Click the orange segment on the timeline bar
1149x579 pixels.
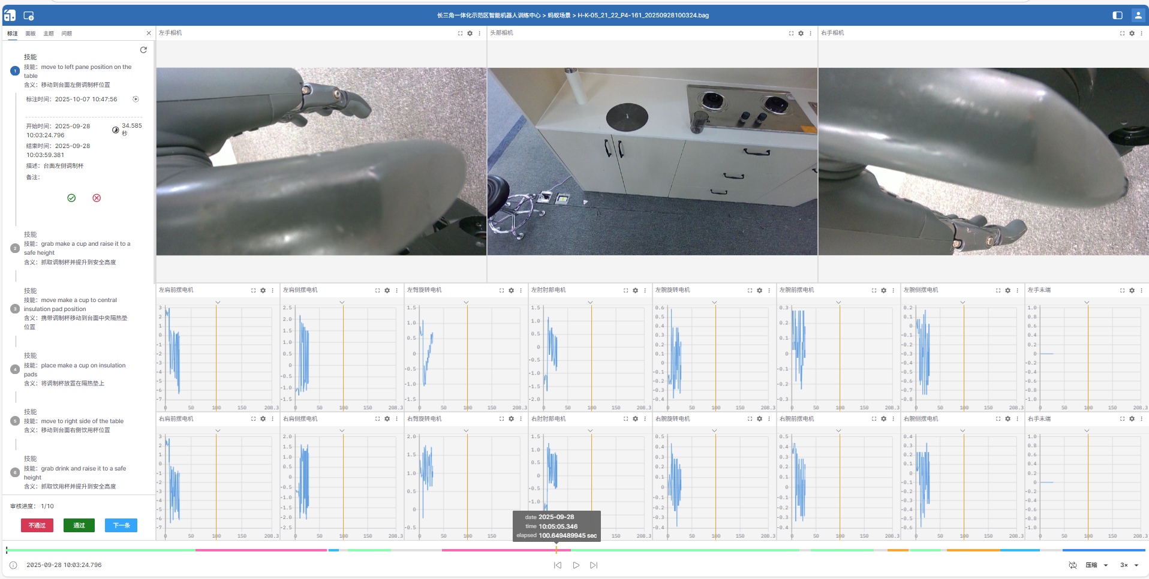(973, 550)
